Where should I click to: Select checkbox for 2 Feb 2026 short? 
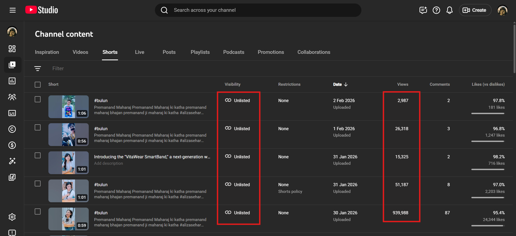click(38, 99)
